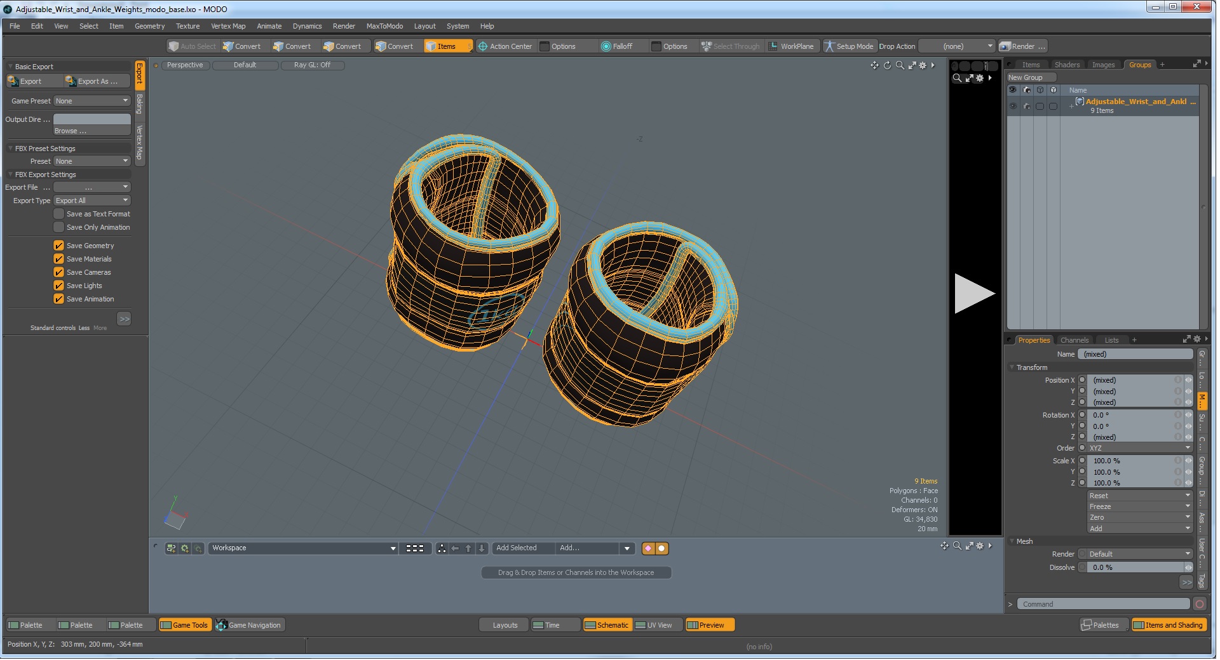Click the schematic add-node icon

pos(171,548)
